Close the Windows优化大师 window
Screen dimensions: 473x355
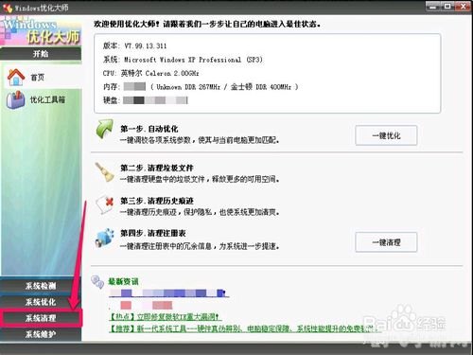click(463, 7)
